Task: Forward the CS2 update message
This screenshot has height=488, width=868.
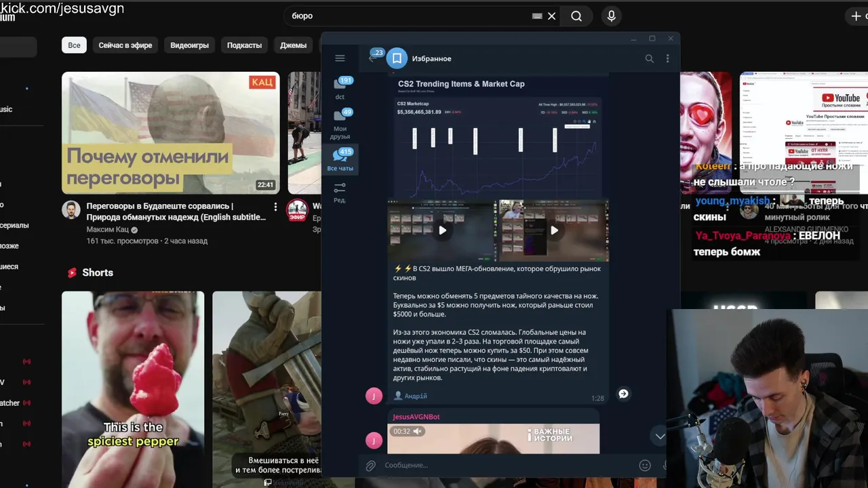Action: pyautogui.click(x=623, y=394)
